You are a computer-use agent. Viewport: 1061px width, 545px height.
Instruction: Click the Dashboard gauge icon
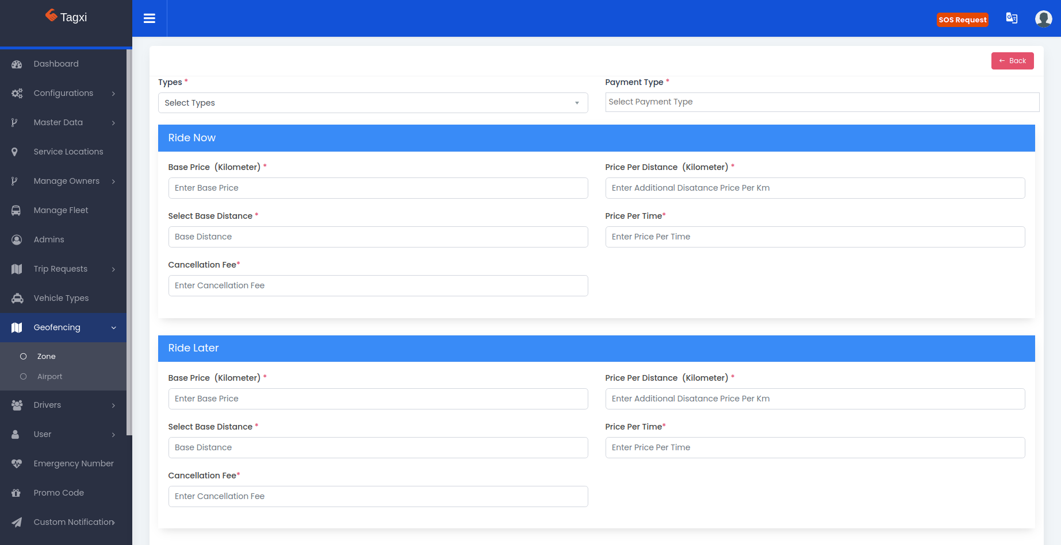(17, 64)
